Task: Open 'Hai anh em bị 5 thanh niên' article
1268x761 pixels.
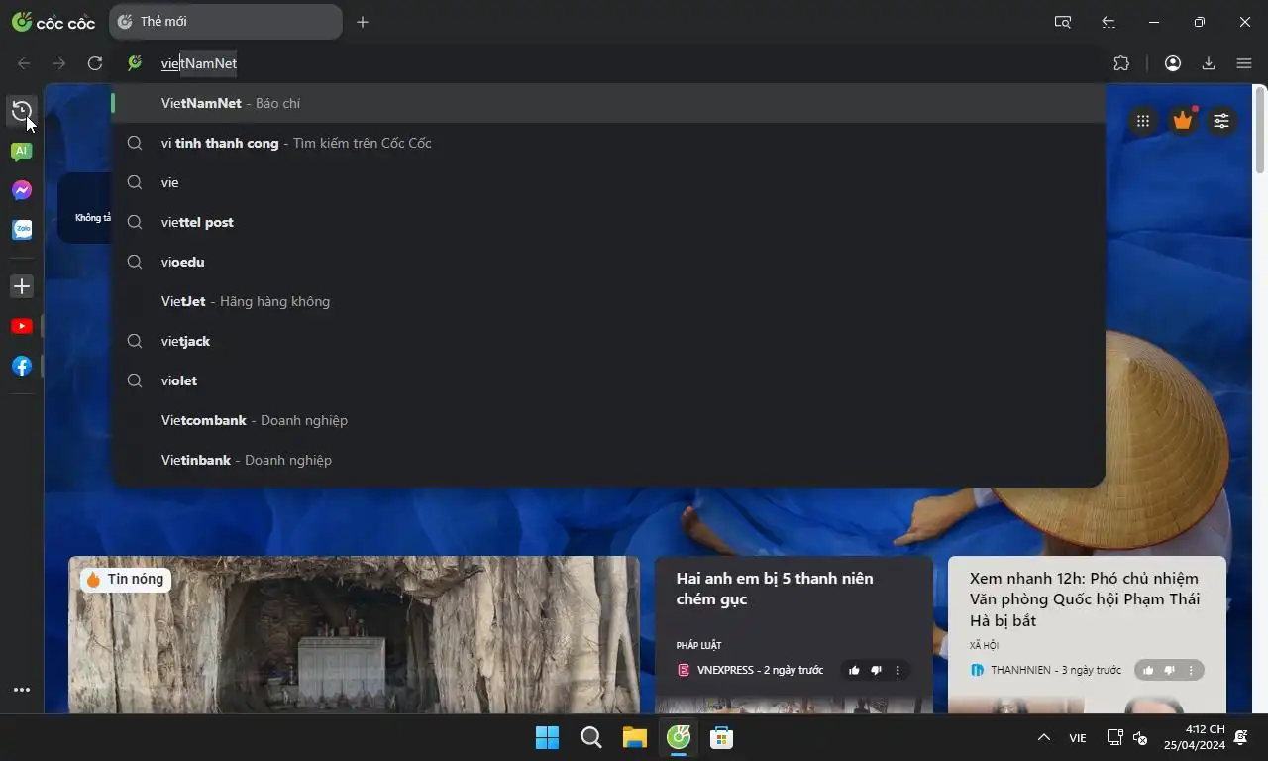Action: 775,589
